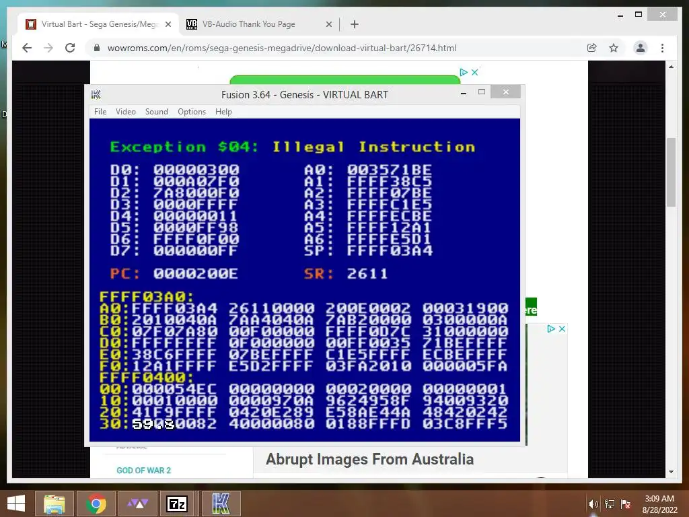
Task: Open File Explorer from the taskbar
Action: coord(55,504)
